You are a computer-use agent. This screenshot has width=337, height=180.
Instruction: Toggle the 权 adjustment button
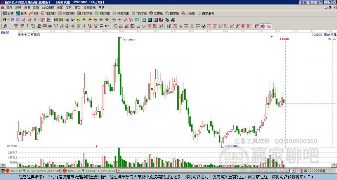[43, 20]
